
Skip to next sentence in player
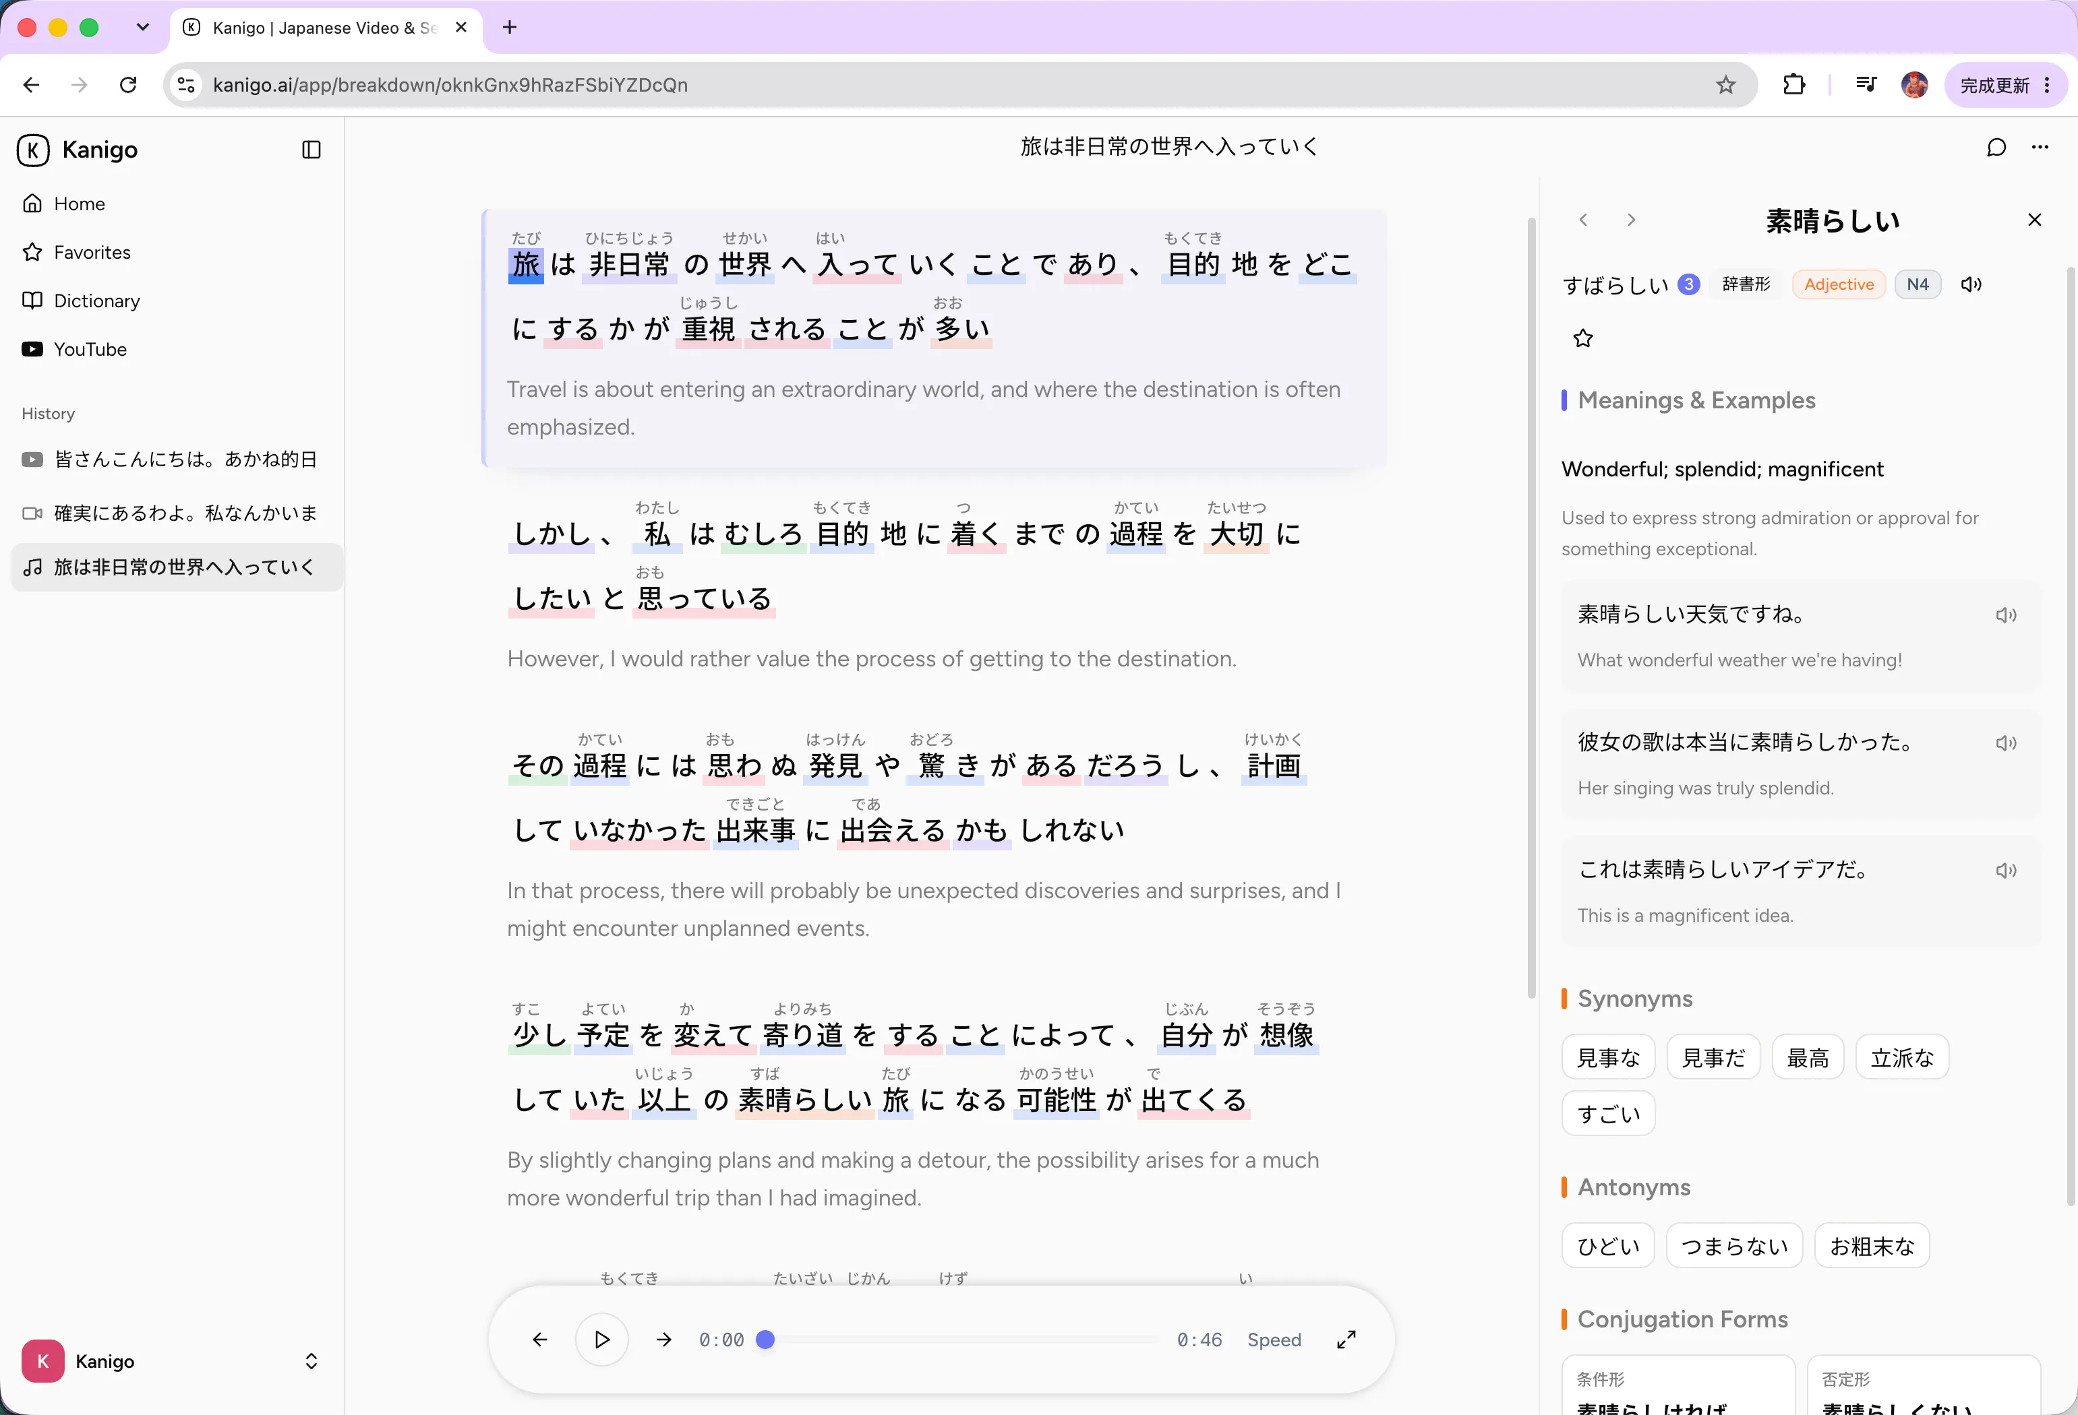pos(663,1339)
